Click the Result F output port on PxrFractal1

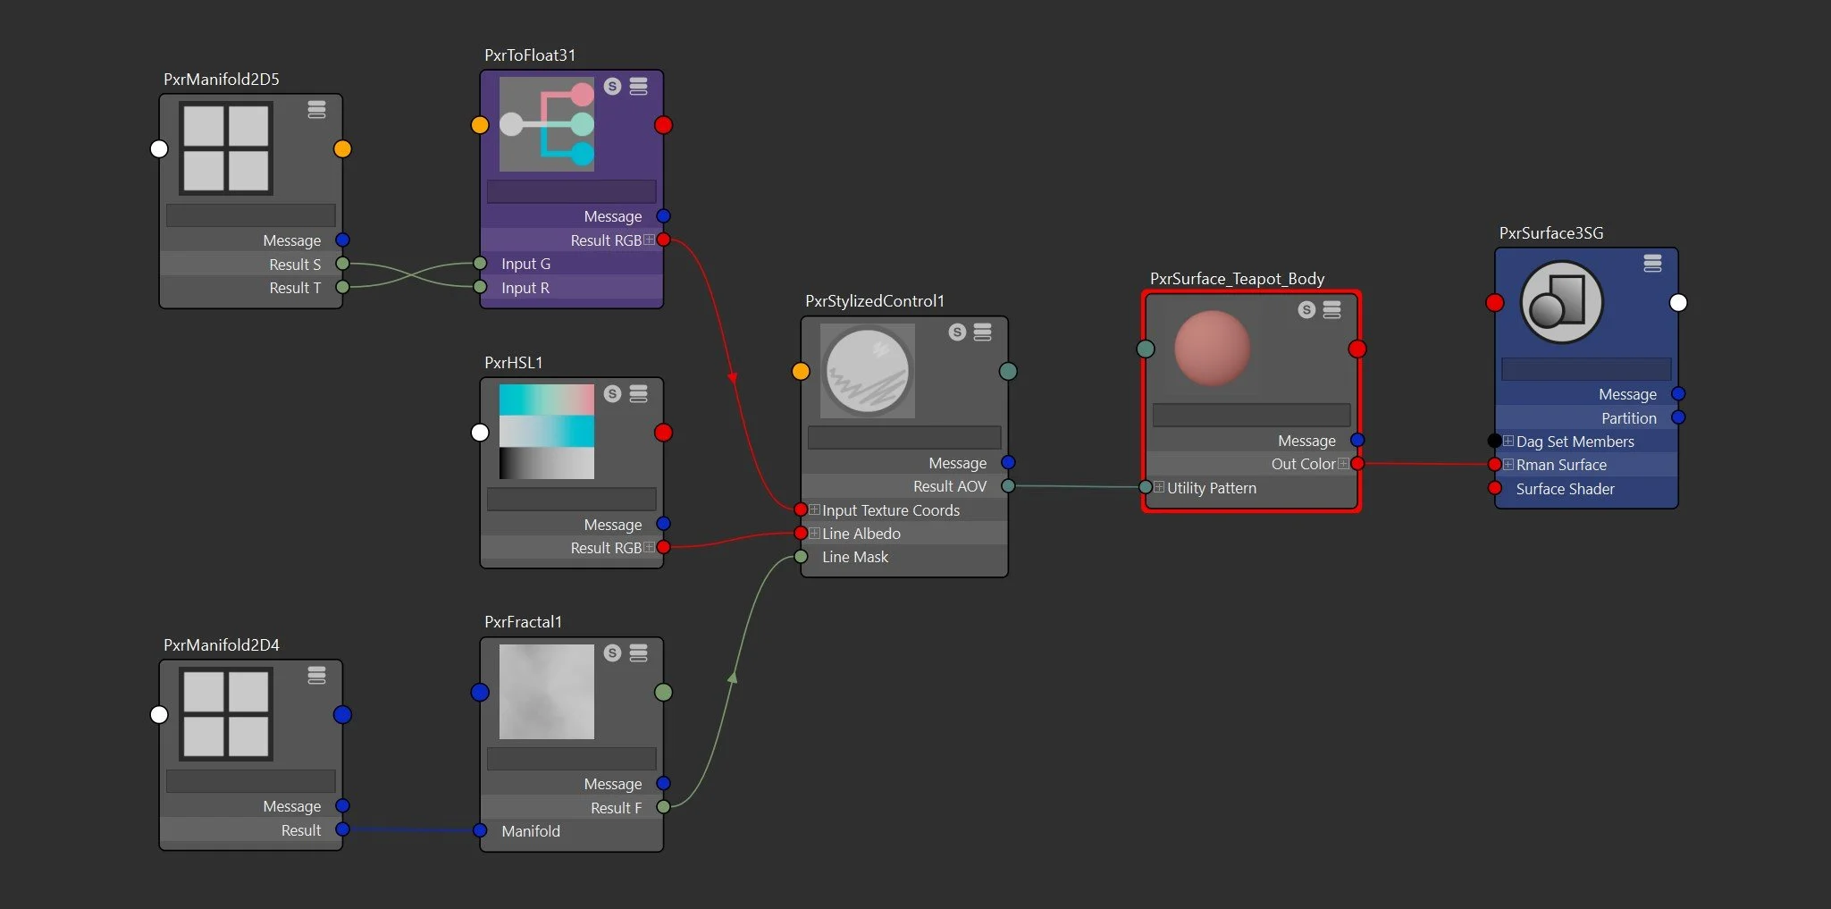663,807
